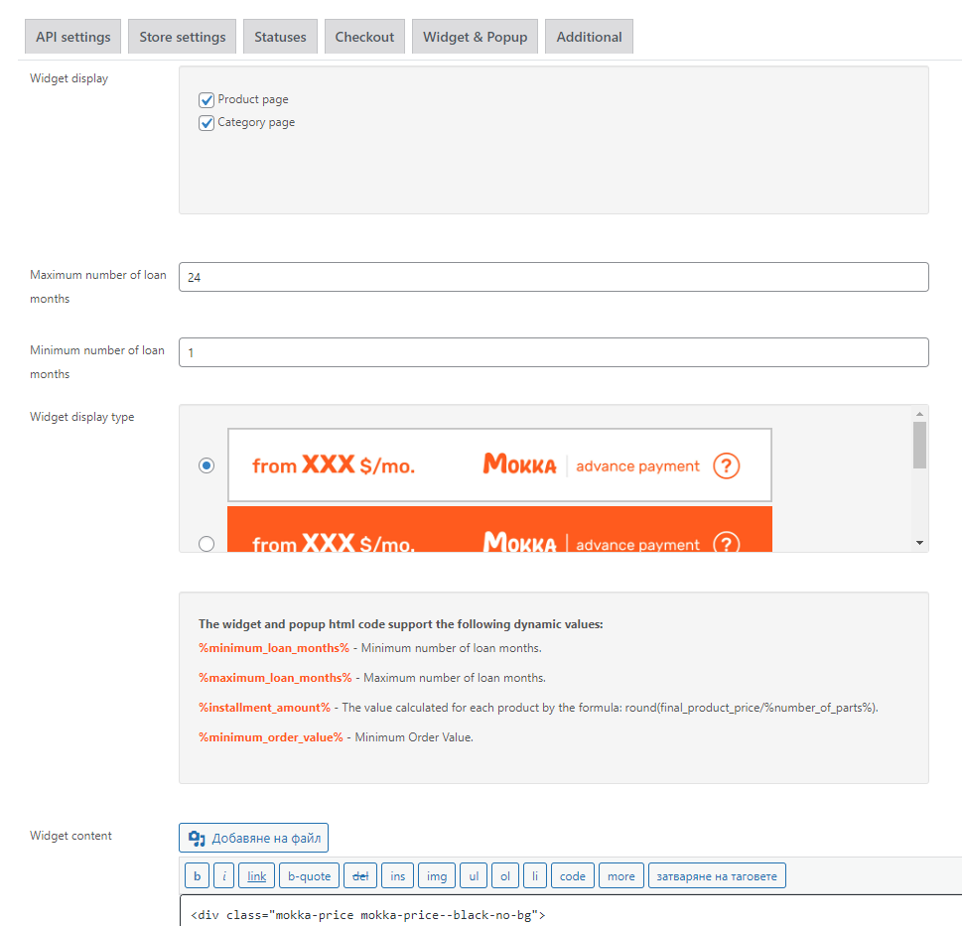Click the ol ordered list button

coord(505,875)
